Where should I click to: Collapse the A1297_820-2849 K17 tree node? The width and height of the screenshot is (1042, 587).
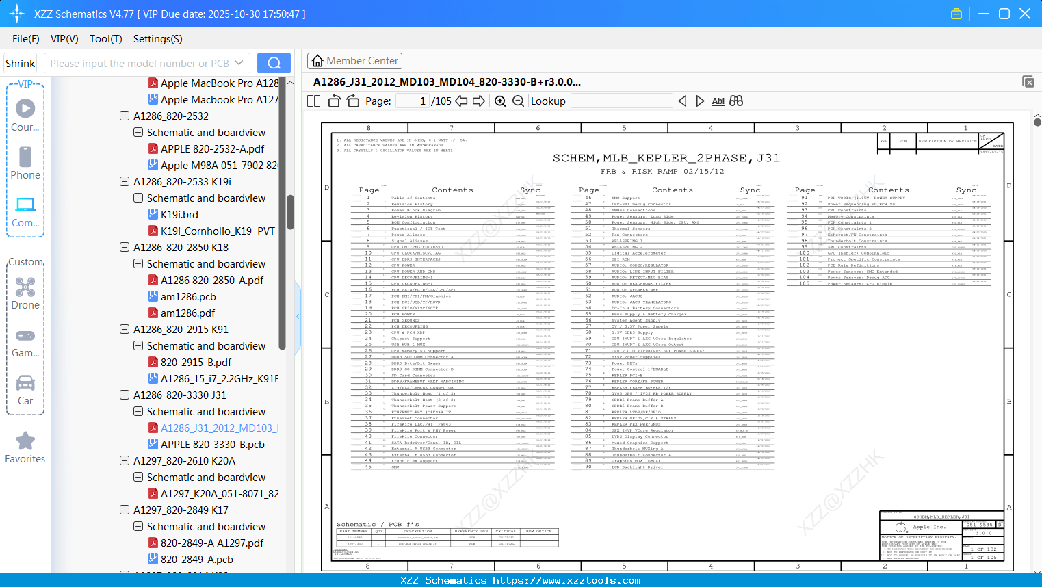tap(125, 510)
